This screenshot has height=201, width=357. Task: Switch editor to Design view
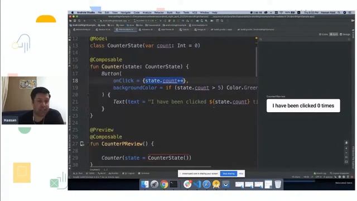pos(345,35)
